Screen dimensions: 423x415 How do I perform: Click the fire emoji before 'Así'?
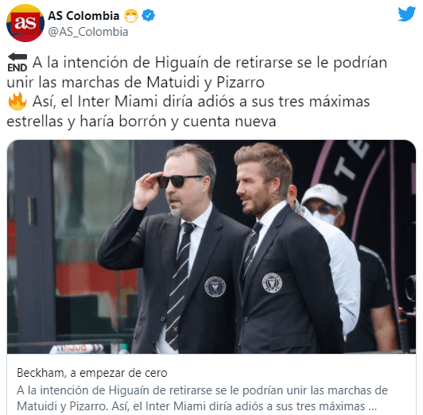(x=17, y=102)
